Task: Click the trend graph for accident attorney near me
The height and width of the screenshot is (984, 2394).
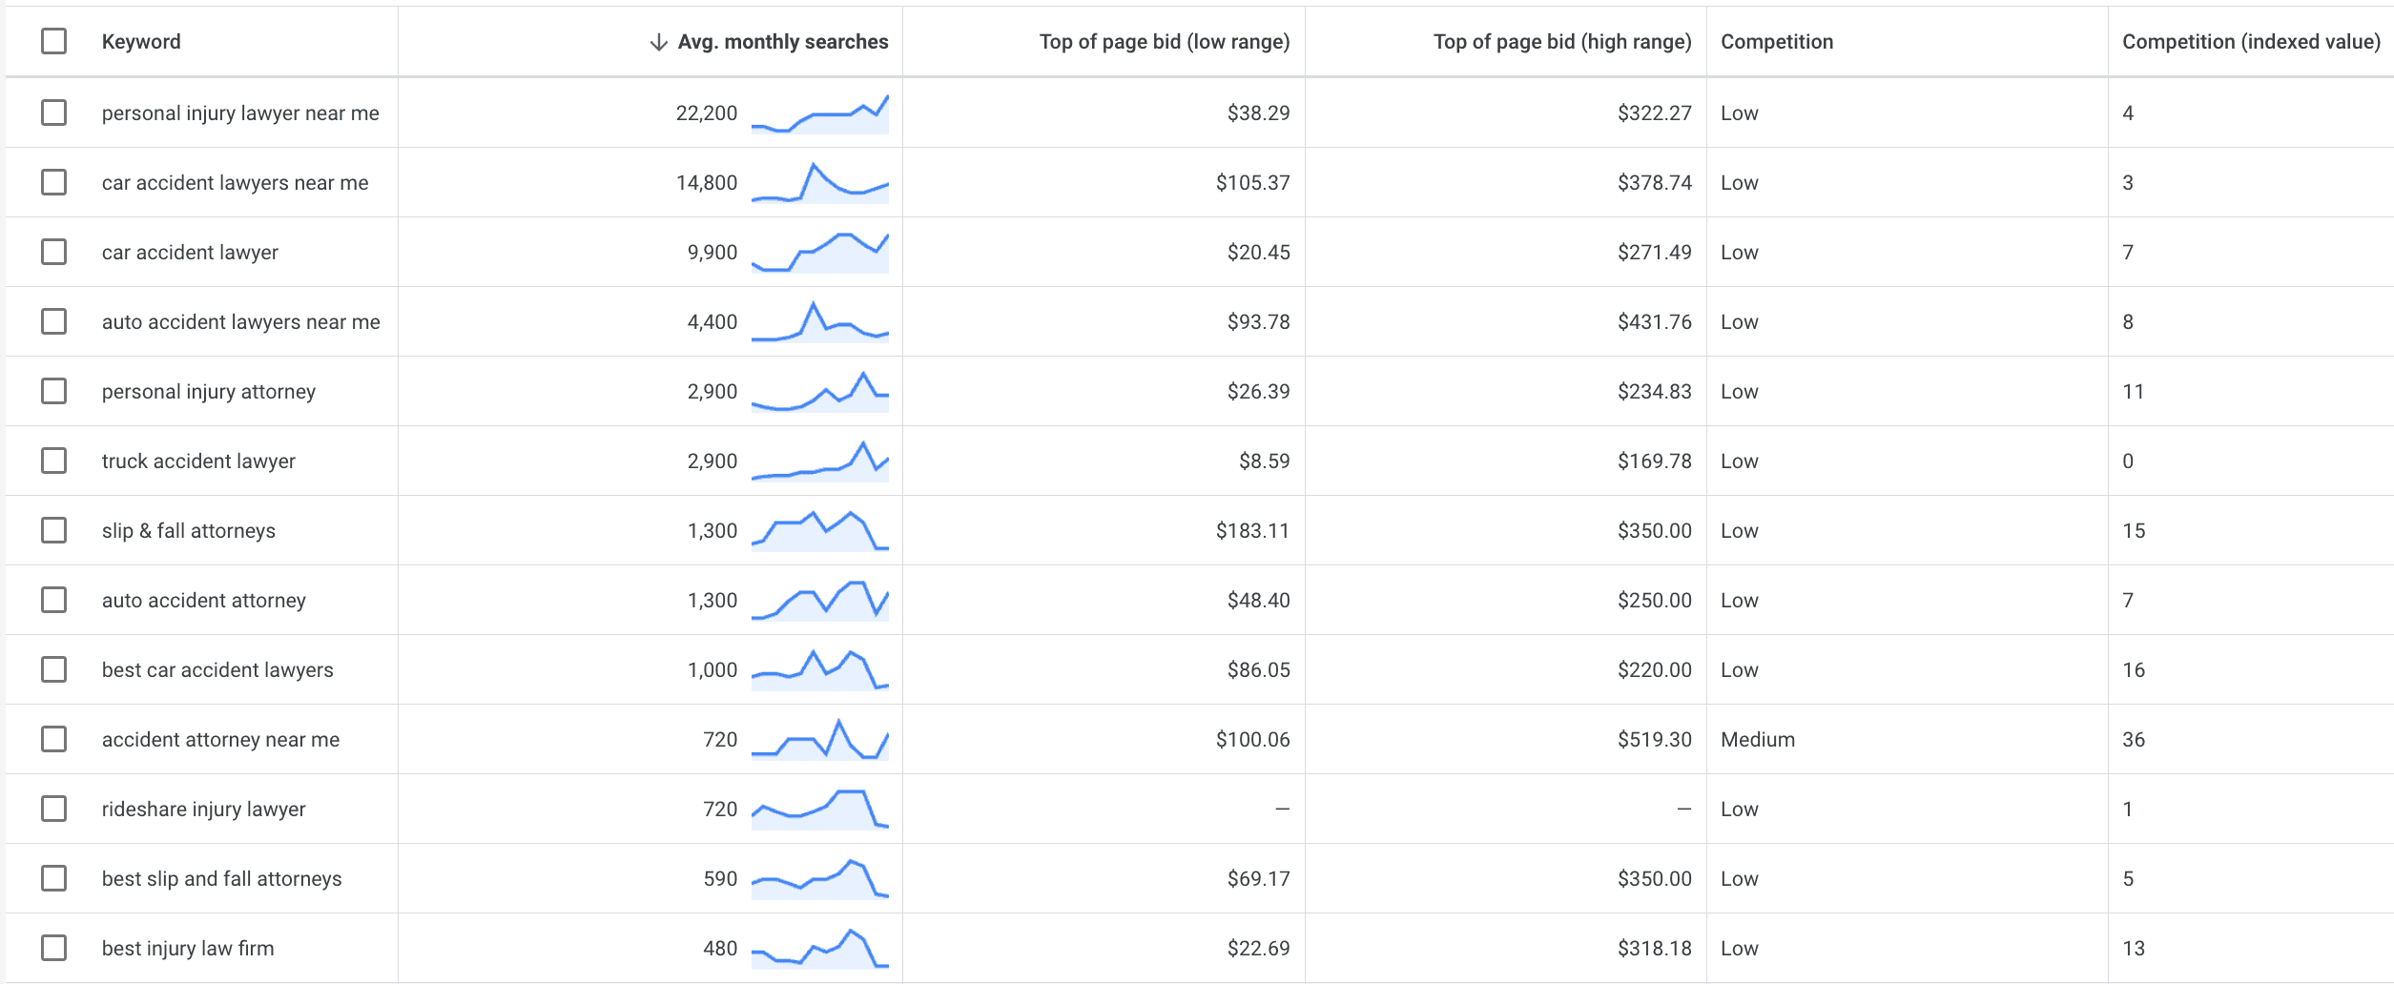Action: coord(819,739)
